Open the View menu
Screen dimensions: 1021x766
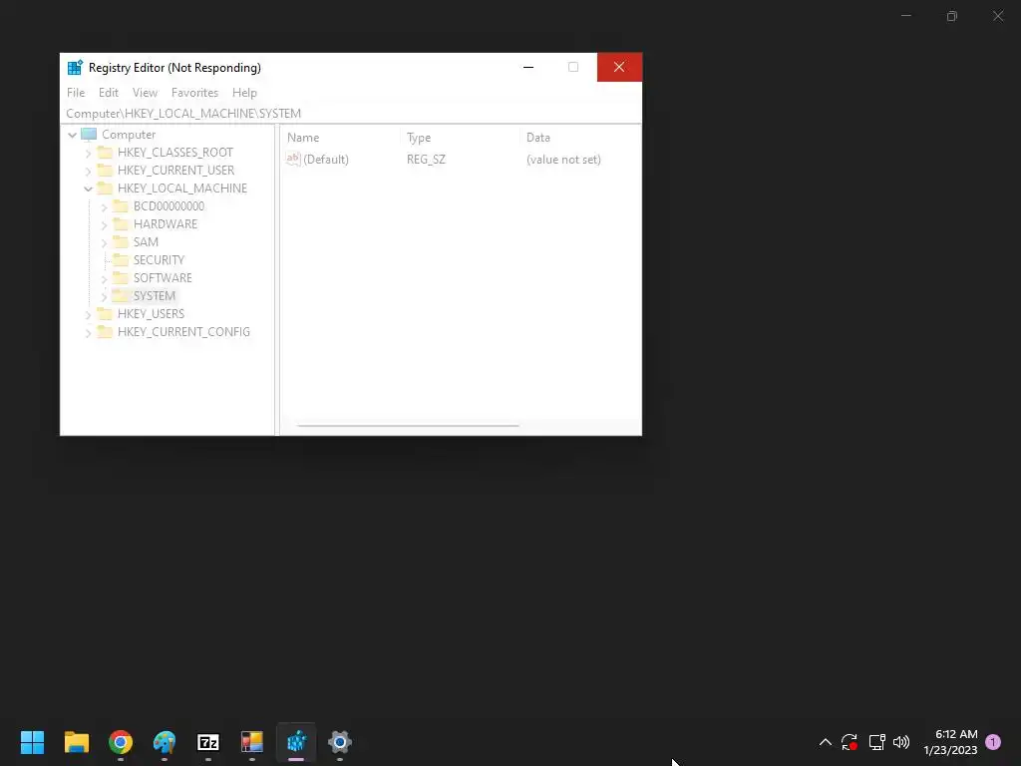(145, 93)
